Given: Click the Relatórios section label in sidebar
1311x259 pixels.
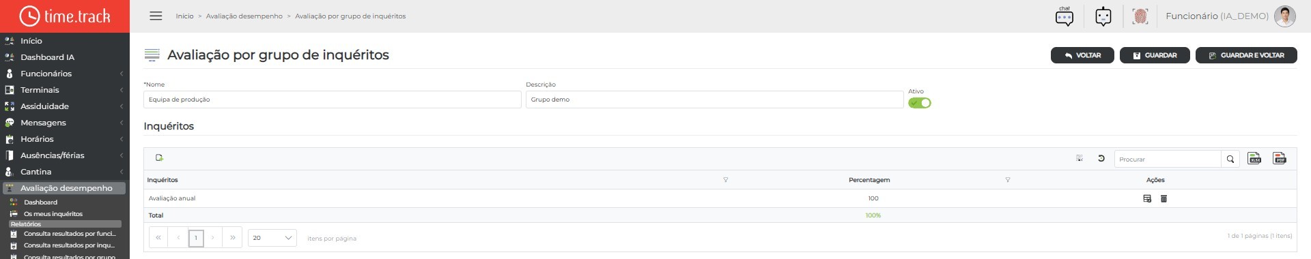Looking at the screenshot, I should [65, 224].
